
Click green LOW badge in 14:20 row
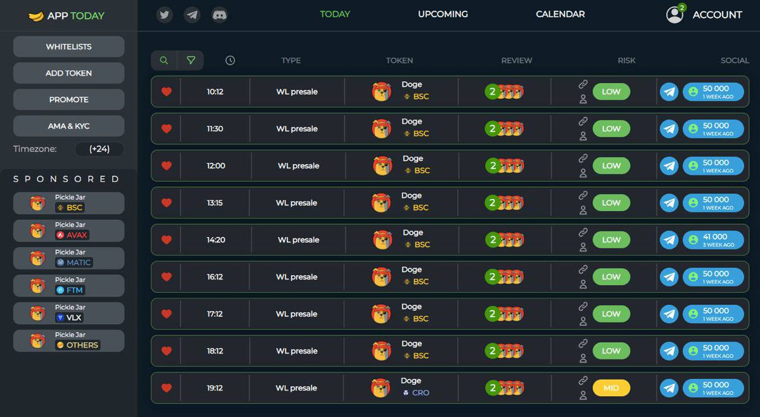pos(611,240)
